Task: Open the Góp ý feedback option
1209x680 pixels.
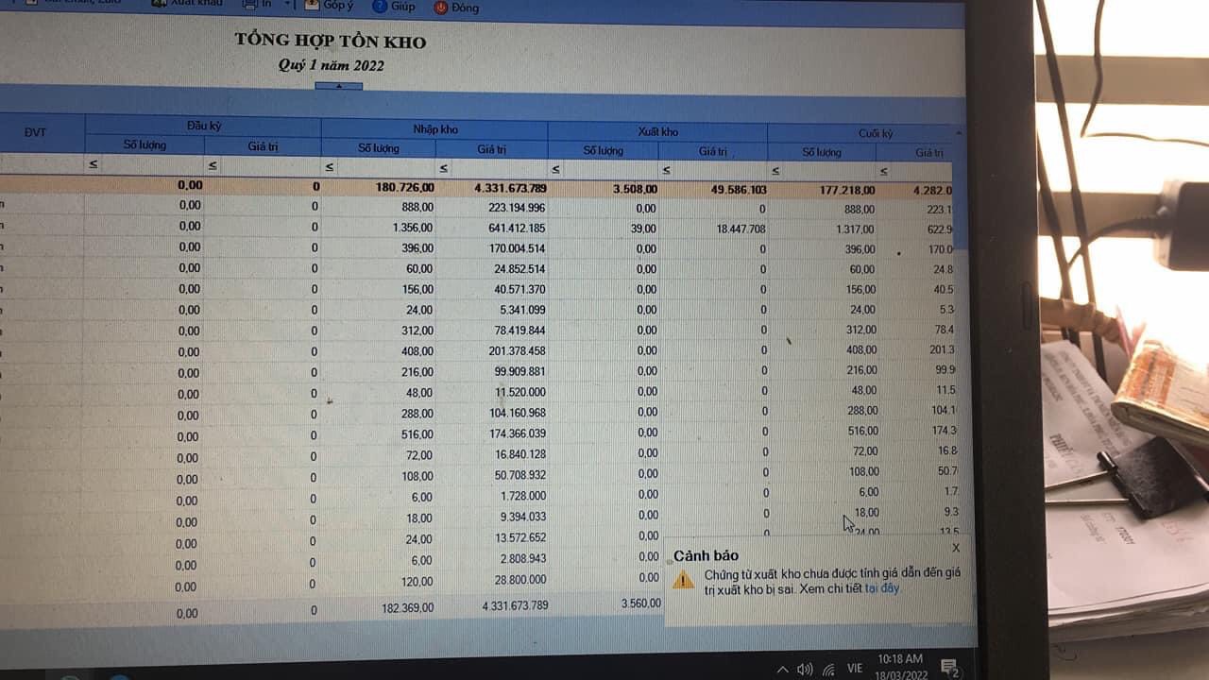Action: pos(312,6)
